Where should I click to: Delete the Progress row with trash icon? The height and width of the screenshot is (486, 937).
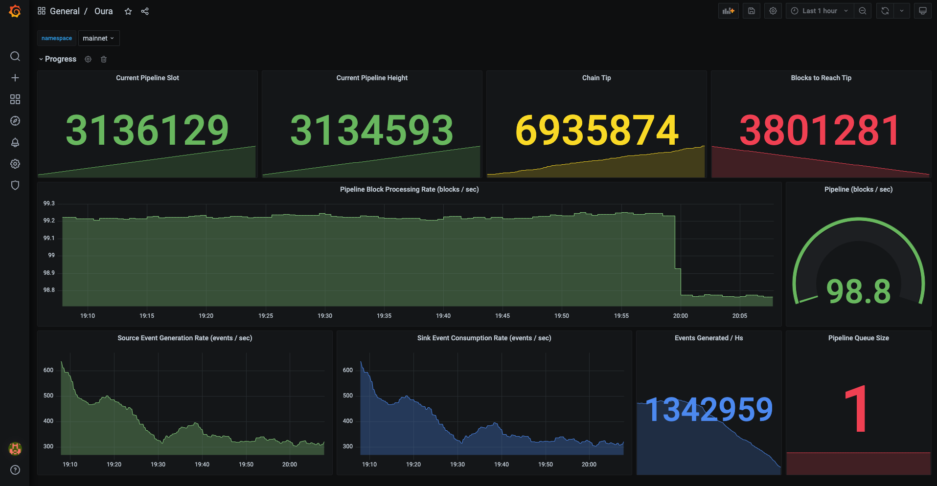(104, 59)
